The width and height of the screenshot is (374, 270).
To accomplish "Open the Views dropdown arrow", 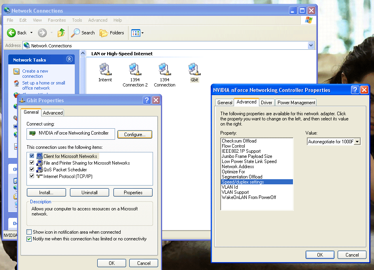I will click(142, 33).
